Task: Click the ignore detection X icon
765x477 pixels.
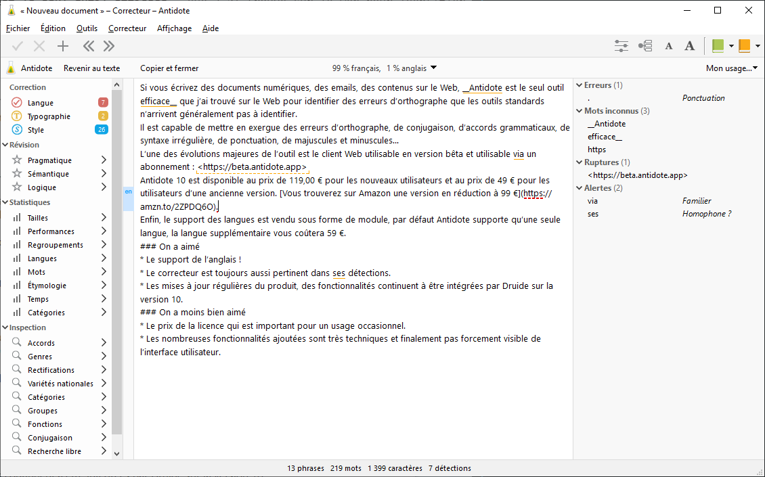Action: [x=39, y=46]
